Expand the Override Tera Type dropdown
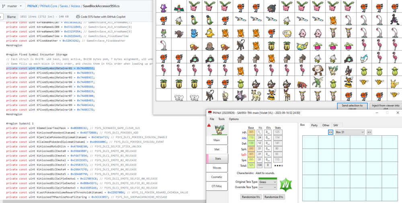402x203 pixels. (268, 187)
